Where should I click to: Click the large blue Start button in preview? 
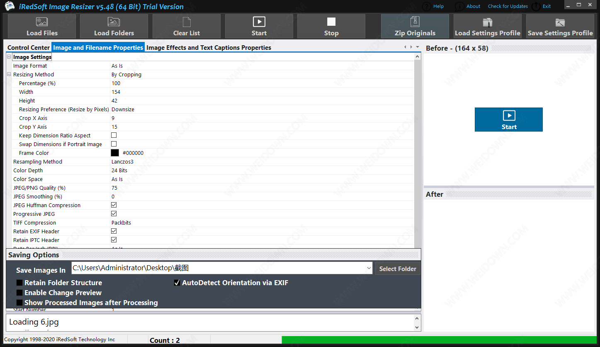click(509, 120)
